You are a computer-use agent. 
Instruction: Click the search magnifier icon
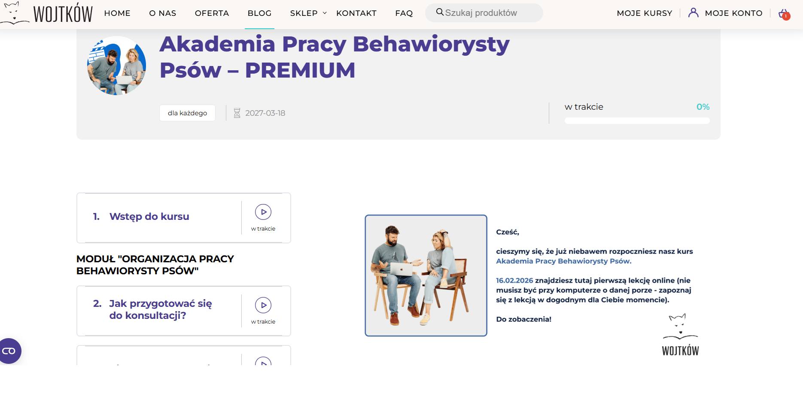pos(440,12)
